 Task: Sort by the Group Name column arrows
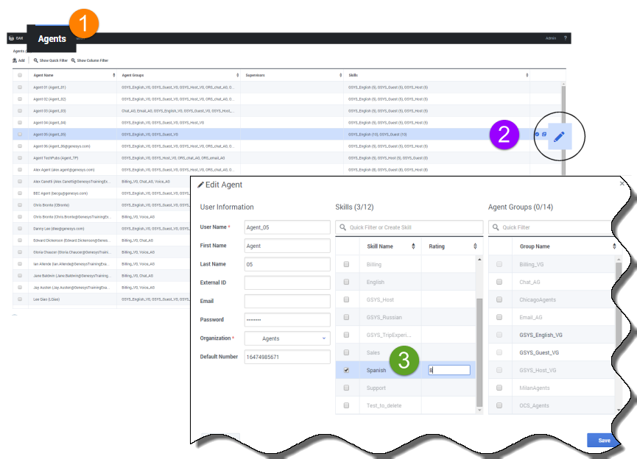613,246
